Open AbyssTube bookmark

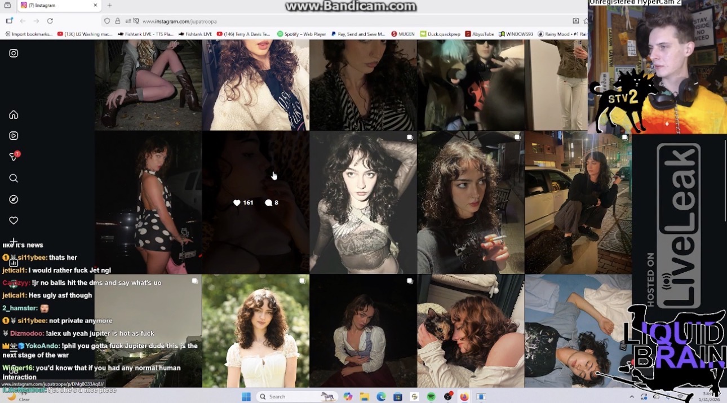click(x=480, y=34)
